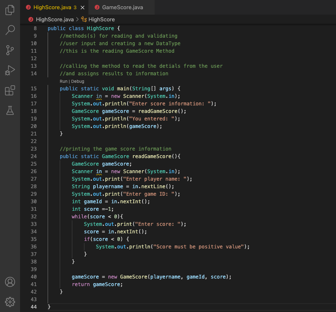Click 'println(gameScore)' on line 20
Image resolution: width=336 pixels, height=312 pixels.
(132, 126)
